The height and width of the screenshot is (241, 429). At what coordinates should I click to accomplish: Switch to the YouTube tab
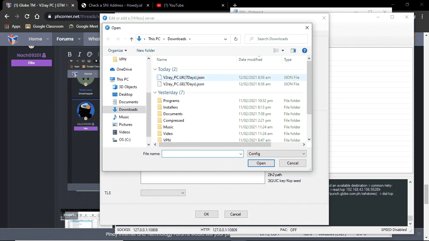(190, 5)
